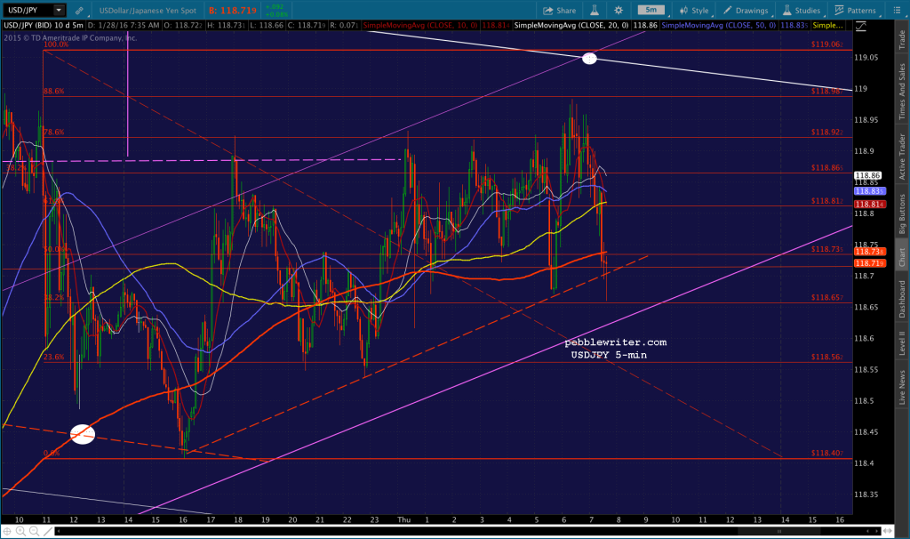Open the Dashboard sidebar tab
Image resolution: width=910 pixels, height=539 pixels.
tap(902, 299)
